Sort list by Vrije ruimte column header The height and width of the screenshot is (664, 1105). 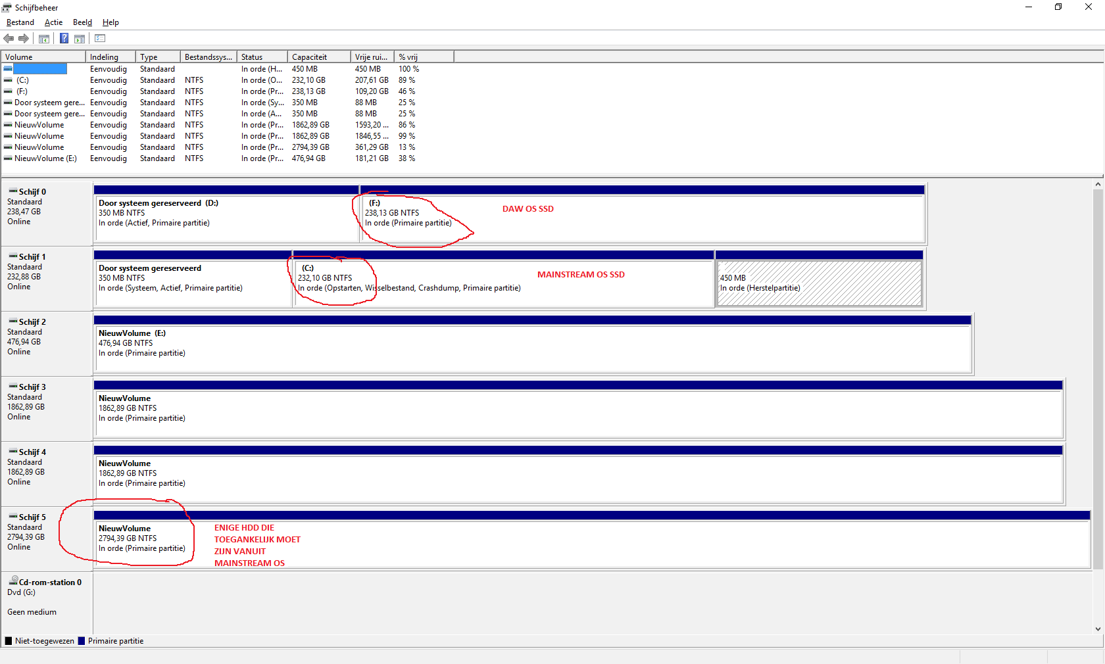(372, 57)
